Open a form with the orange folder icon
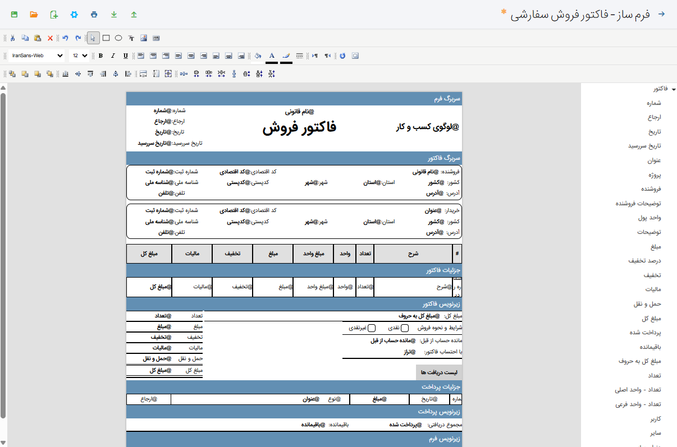The image size is (677, 447). pos(34,14)
